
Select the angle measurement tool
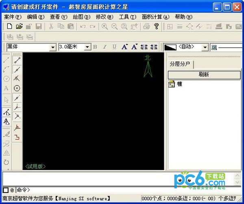point(7,112)
